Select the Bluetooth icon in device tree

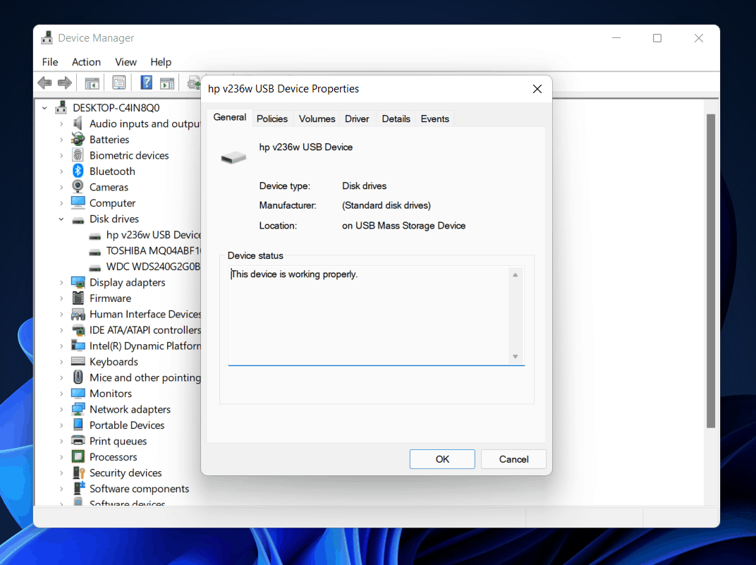78,171
